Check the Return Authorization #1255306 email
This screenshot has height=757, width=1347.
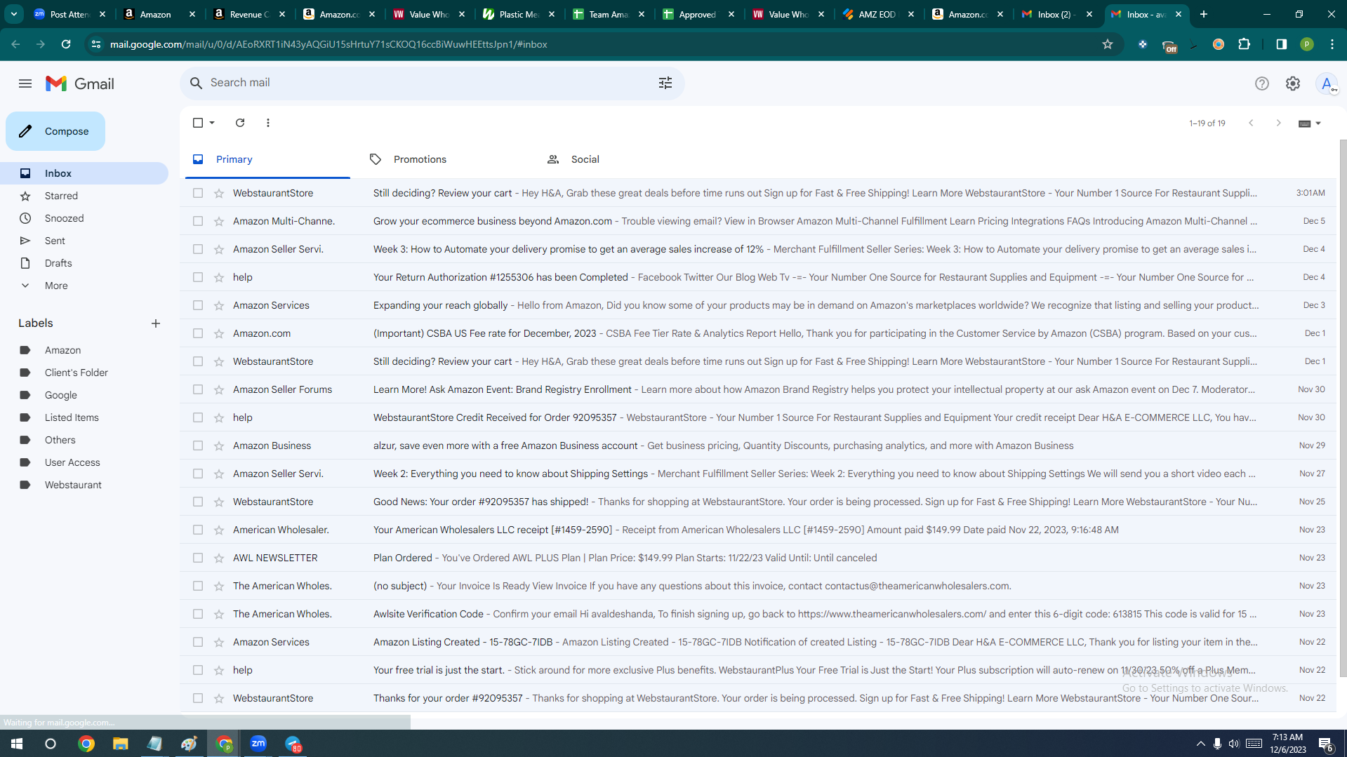(198, 277)
